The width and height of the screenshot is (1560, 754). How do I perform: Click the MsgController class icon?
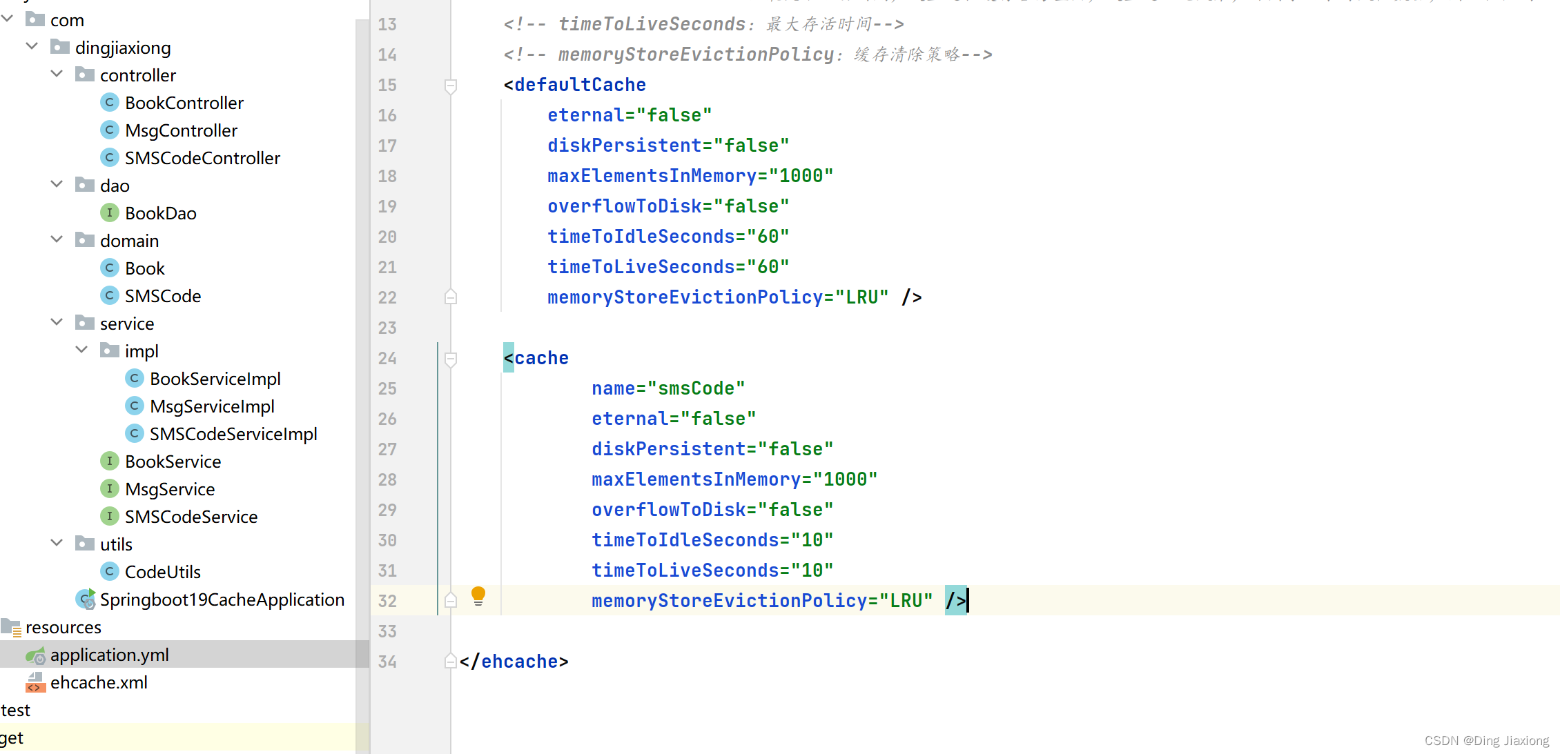pos(109,130)
